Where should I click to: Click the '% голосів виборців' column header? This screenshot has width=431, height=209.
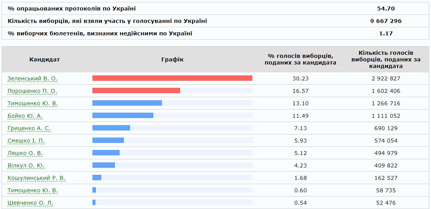[x=300, y=59]
